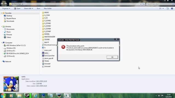Select the sonic application file

46,53
